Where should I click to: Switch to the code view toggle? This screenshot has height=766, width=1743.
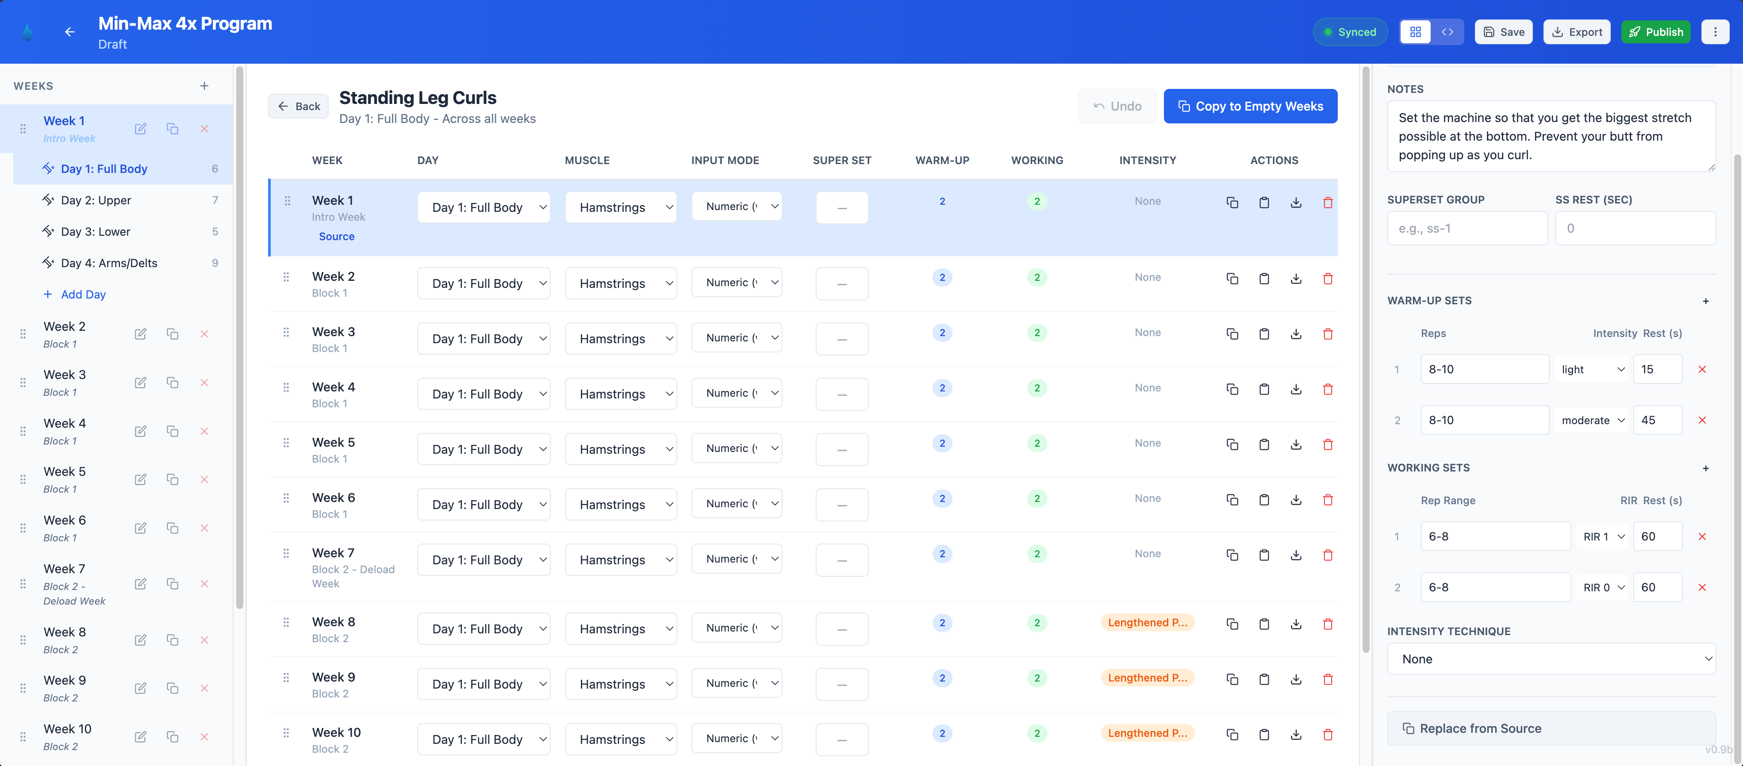pyautogui.click(x=1447, y=32)
